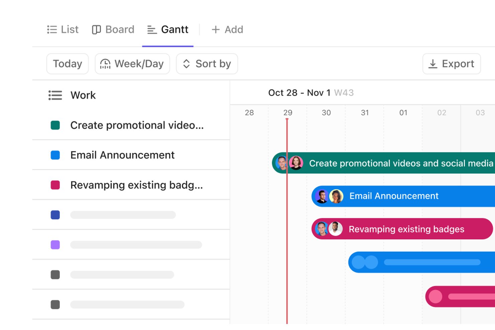Click the red today marker on day 29
This screenshot has height=330, width=495.
(287, 221)
